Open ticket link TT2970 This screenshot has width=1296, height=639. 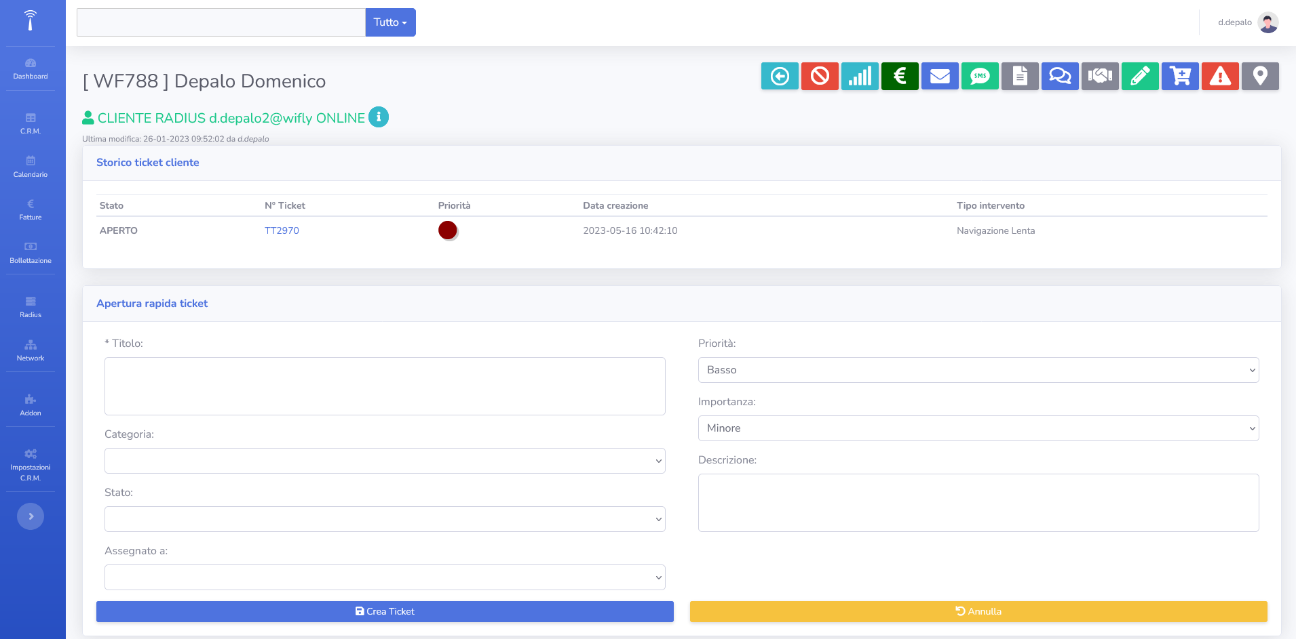pyautogui.click(x=282, y=230)
